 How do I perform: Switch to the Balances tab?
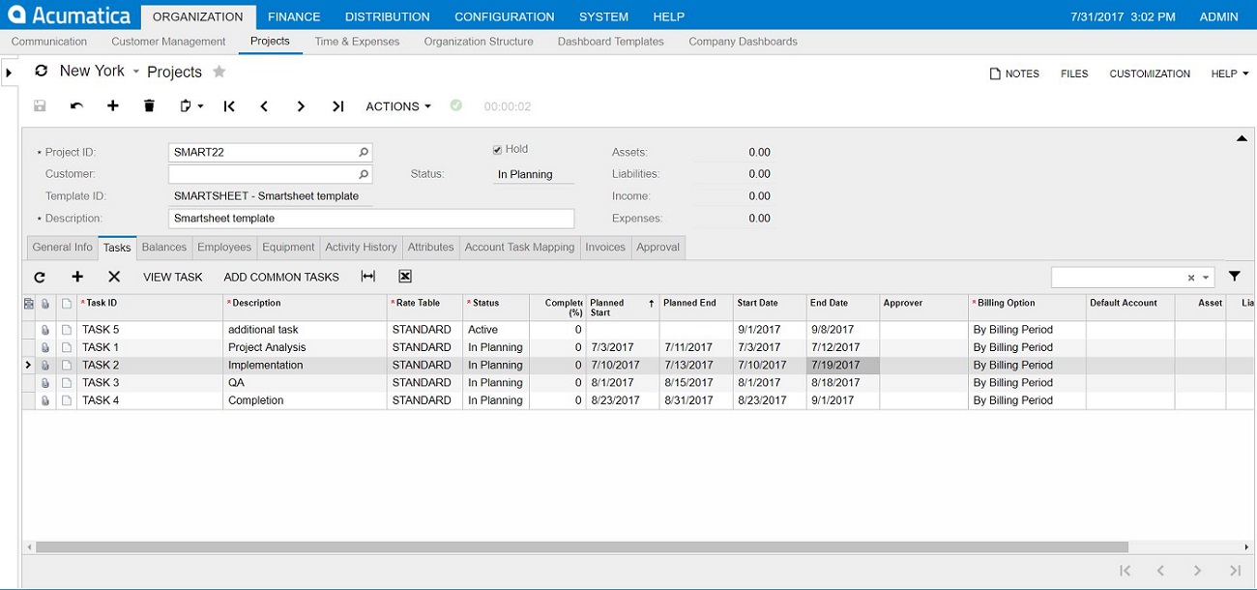[x=163, y=248]
